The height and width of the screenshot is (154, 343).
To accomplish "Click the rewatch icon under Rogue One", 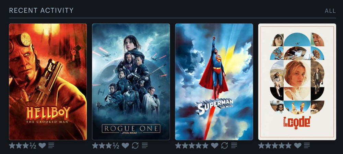I will (x=135, y=145).
